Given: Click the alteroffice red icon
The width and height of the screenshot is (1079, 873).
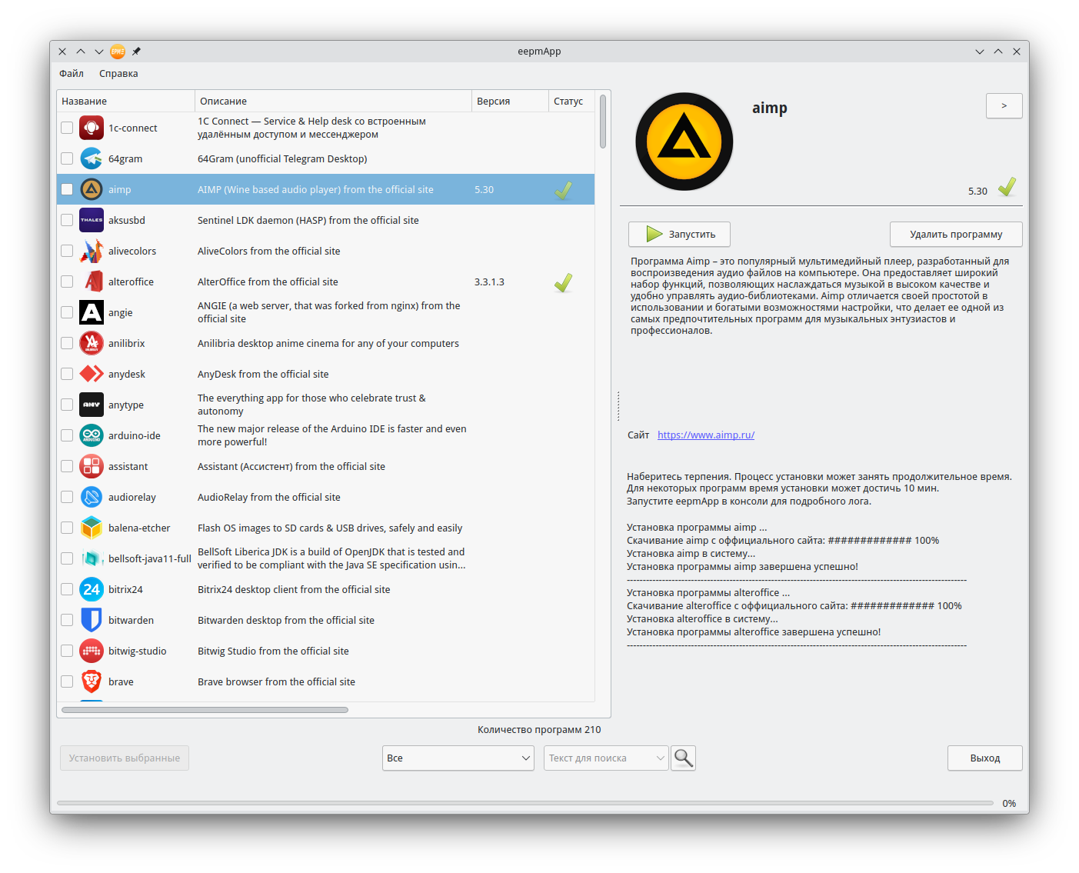Looking at the screenshot, I should point(92,282).
